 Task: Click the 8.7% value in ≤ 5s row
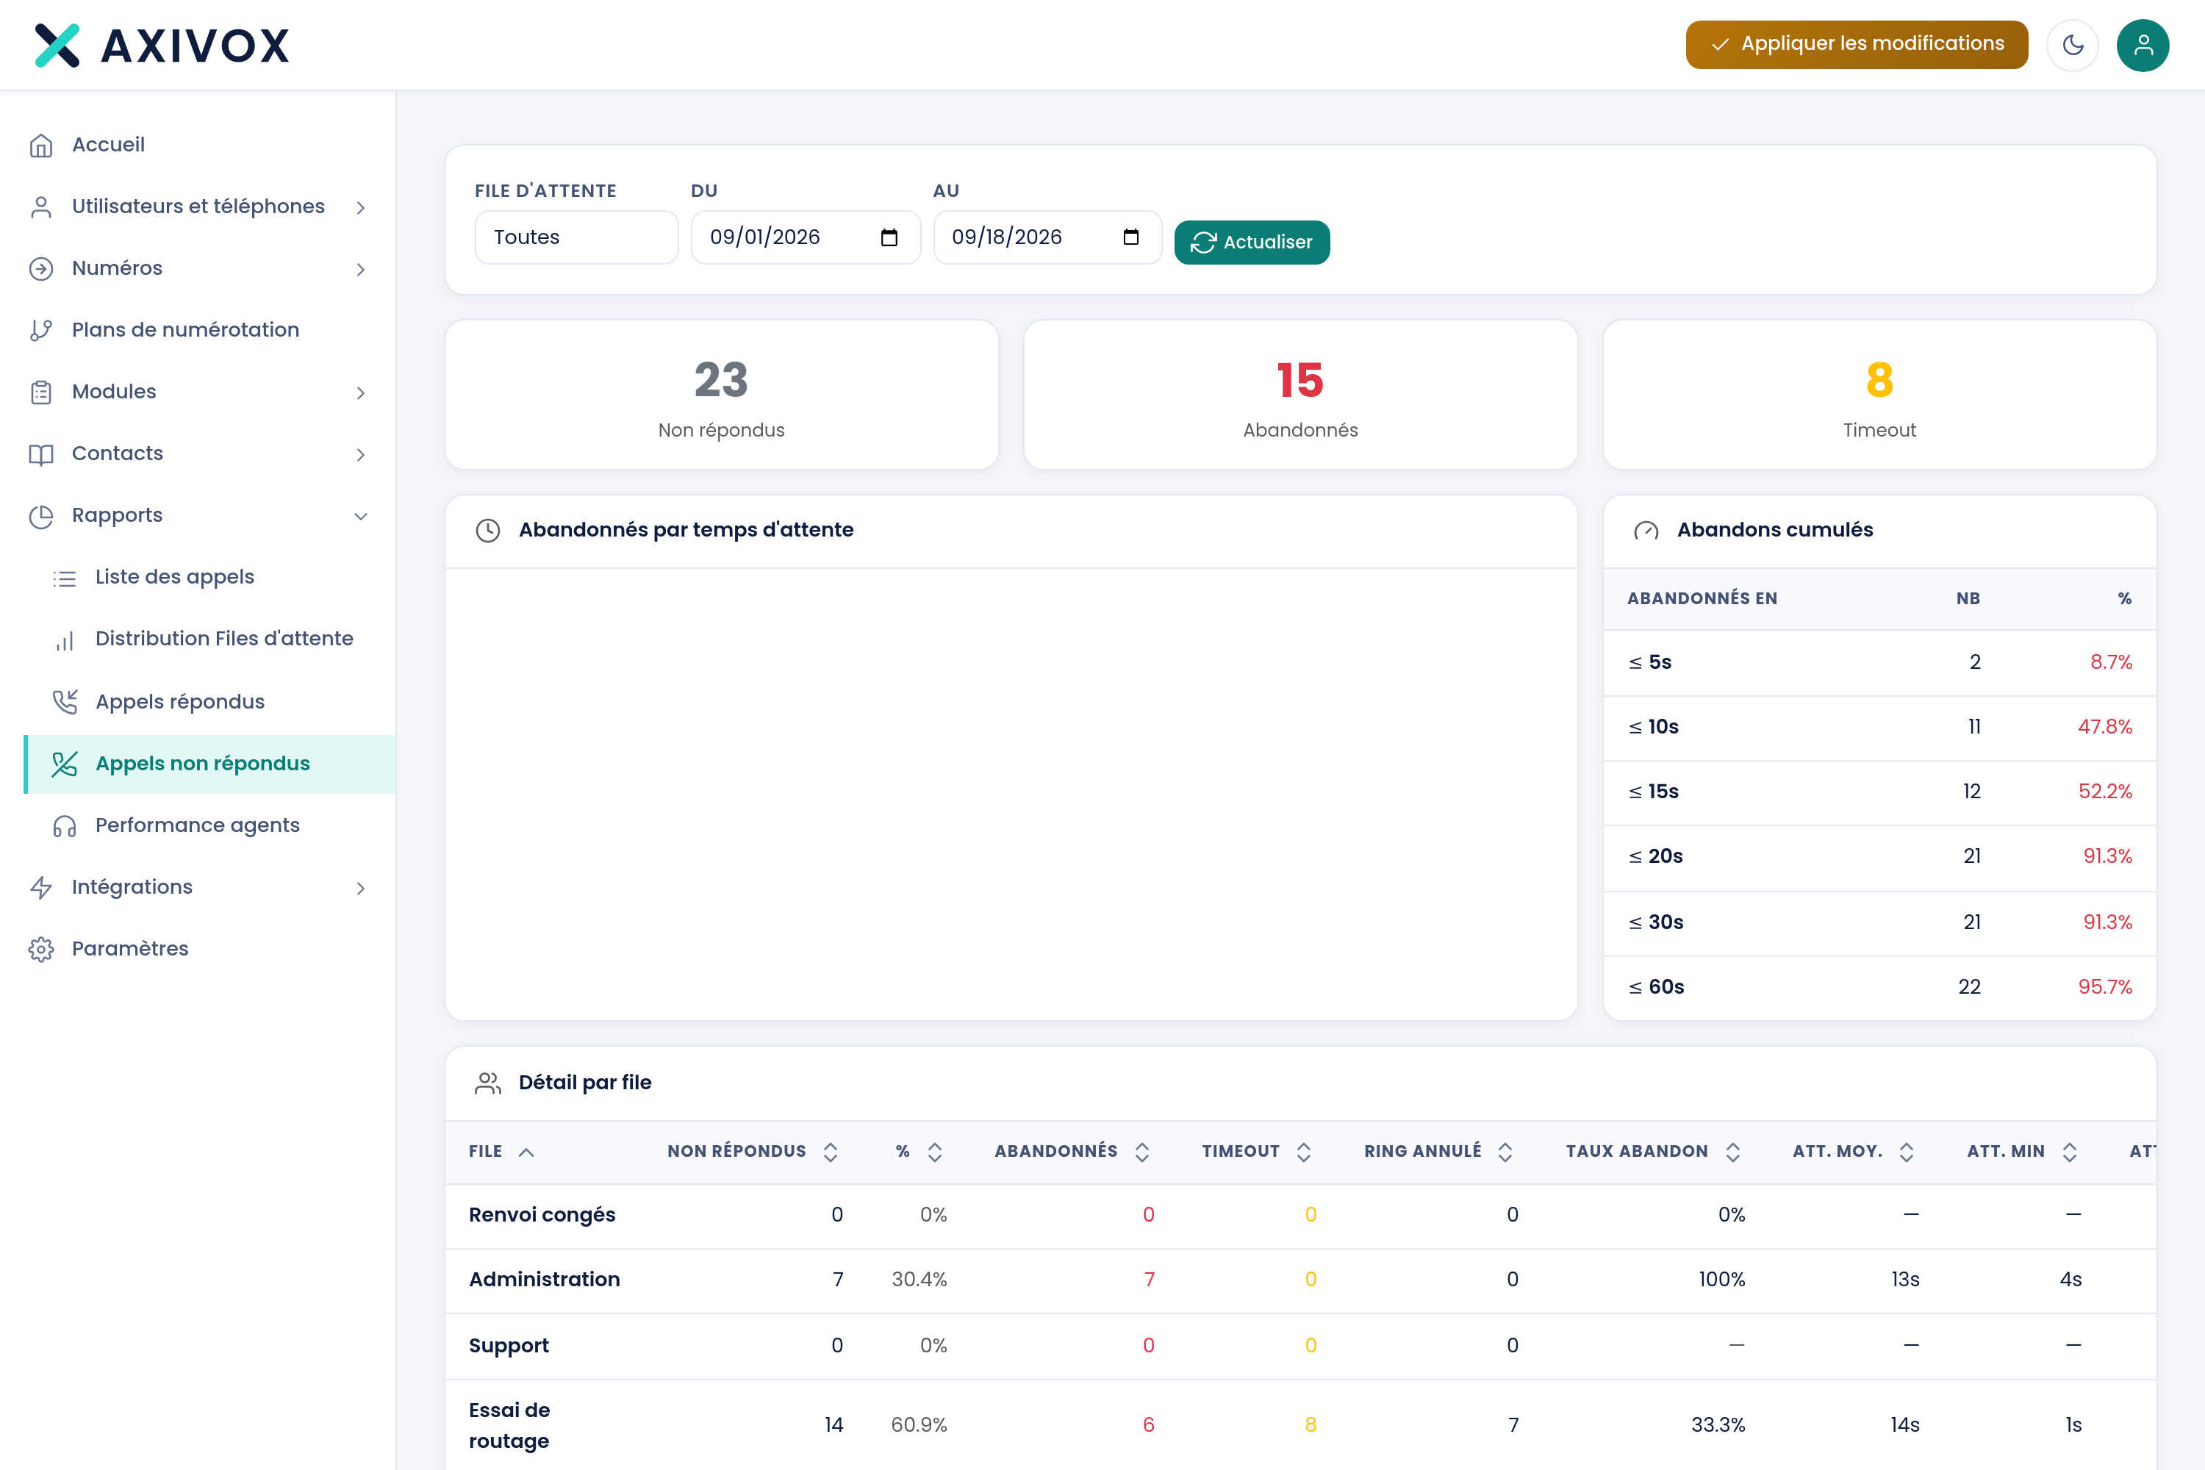(2110, 662)
